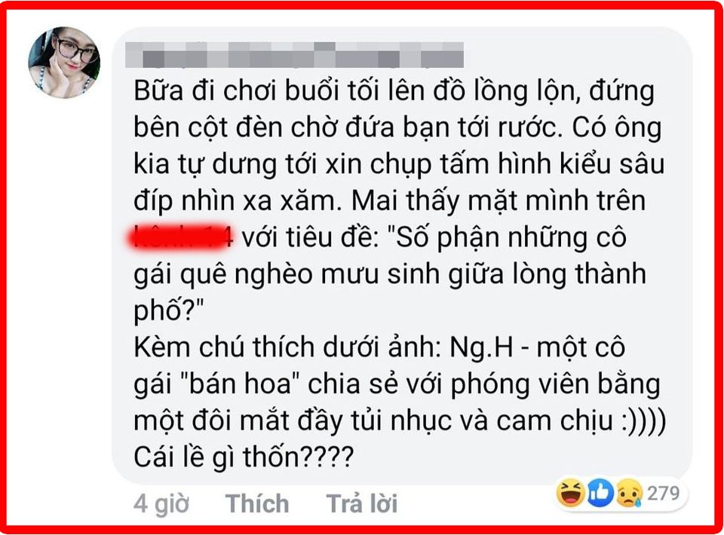Click the line starting "Bữa đi chơi"

click(394, 92)
